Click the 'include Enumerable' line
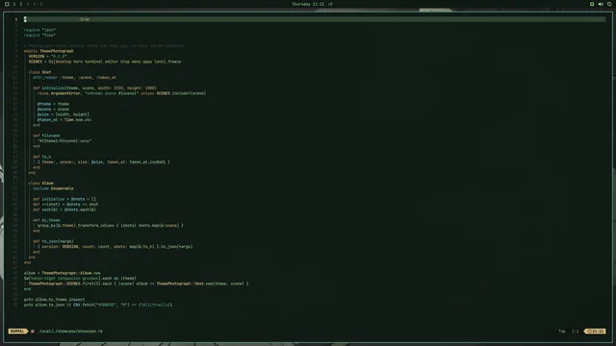This screenshot has width=616, height=346. click(x=53, y=188)
